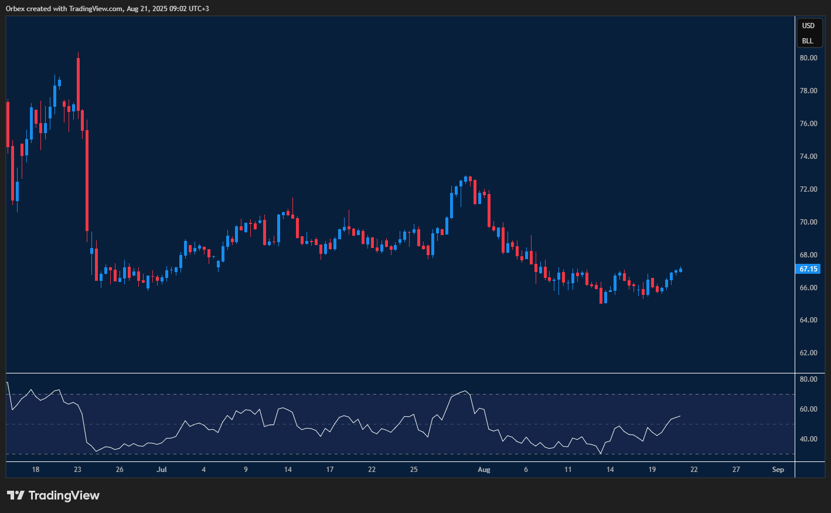Click the 62.00 price axis label
The height and width of the screenshot is (513, 831).
(808, 353)
